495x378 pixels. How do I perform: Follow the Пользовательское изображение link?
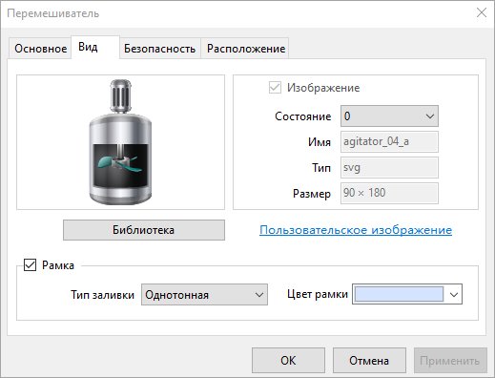coord(356,230)
